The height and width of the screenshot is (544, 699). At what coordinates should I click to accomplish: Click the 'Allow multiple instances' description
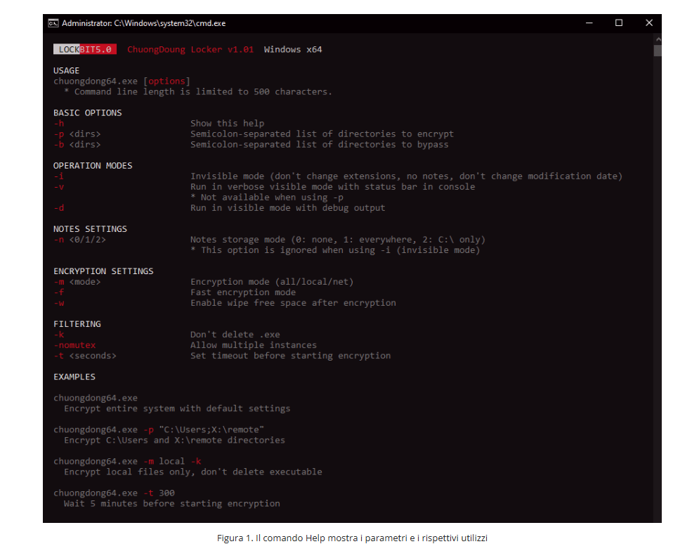(254, 346)
